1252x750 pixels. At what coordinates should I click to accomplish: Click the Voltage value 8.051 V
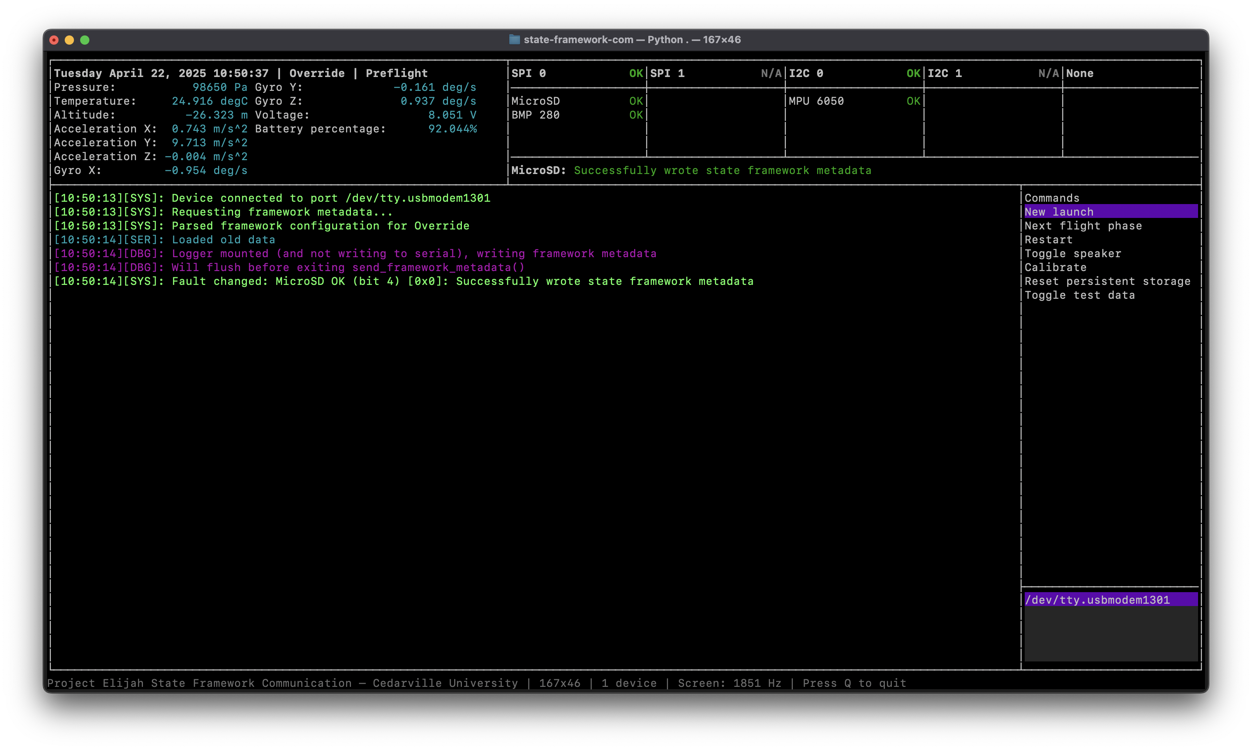pyautogui.click(x=453, y=115)
